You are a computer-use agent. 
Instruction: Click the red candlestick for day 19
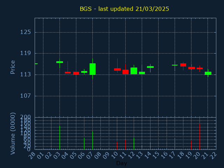click(191, 68)
